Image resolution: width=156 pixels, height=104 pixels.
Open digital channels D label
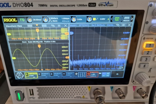pos(80,75)
